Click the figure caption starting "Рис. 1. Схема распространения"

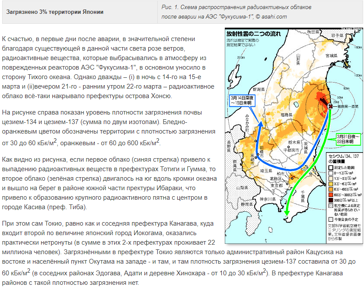pos(236,12)
